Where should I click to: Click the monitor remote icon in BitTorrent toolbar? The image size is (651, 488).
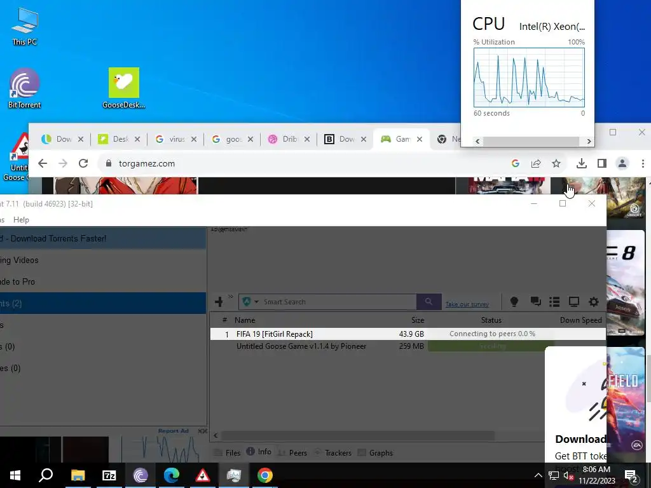[574, 302]
